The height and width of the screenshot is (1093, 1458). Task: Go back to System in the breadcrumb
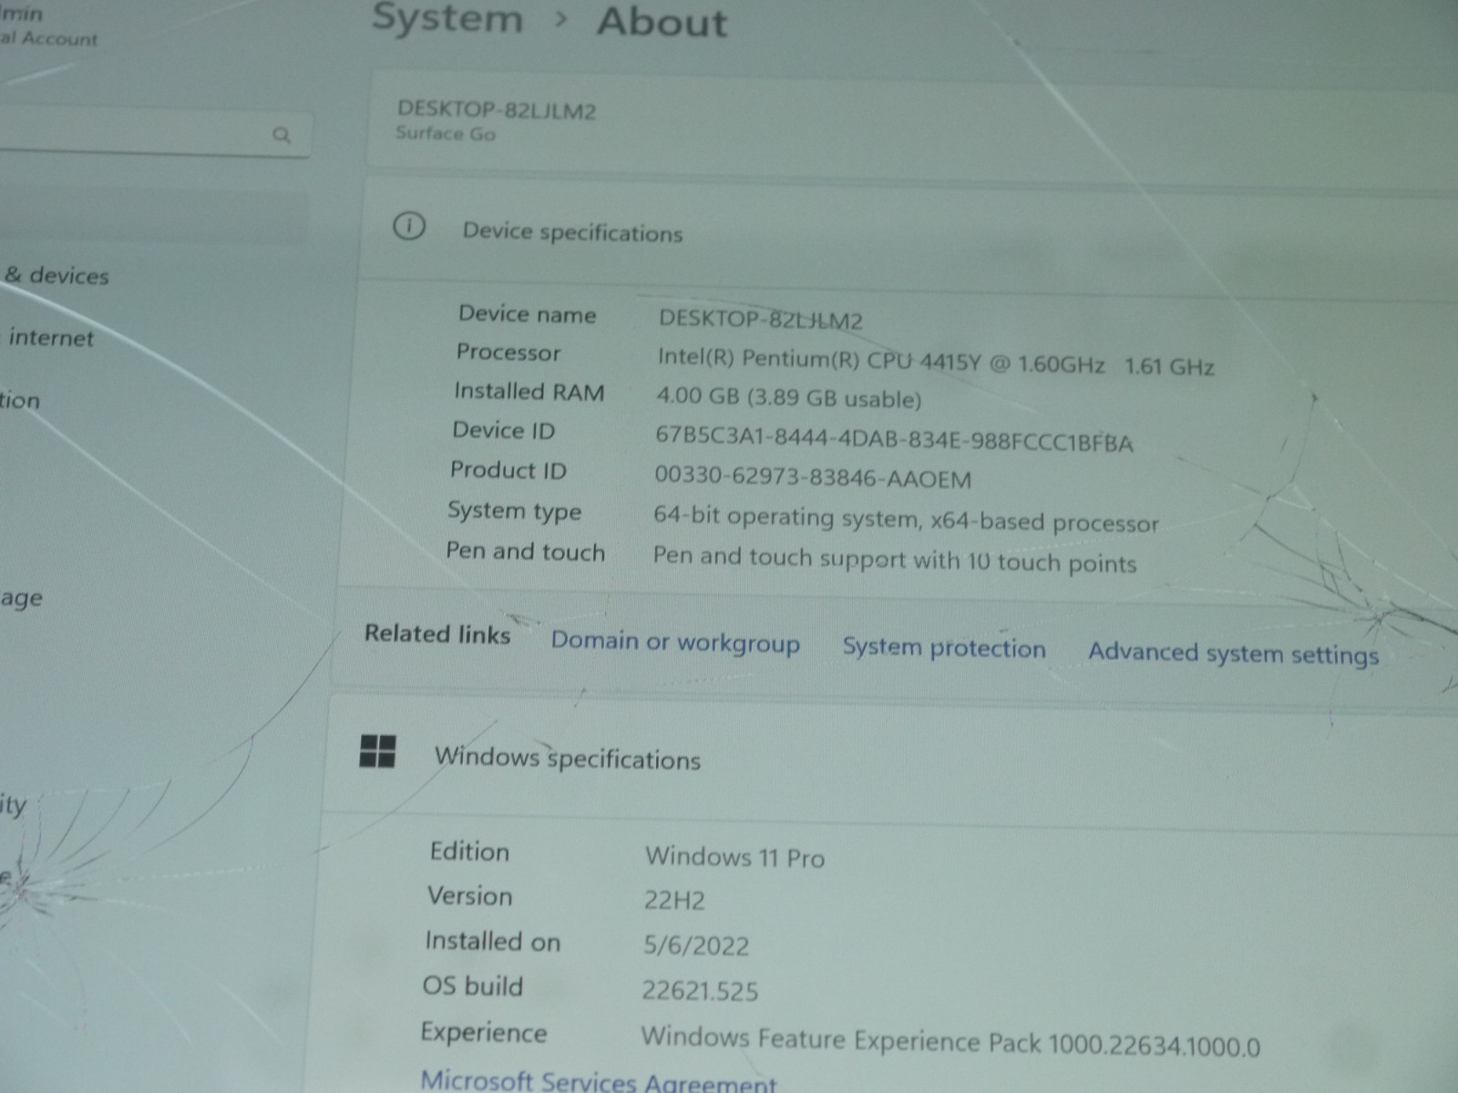pos(447,18)
